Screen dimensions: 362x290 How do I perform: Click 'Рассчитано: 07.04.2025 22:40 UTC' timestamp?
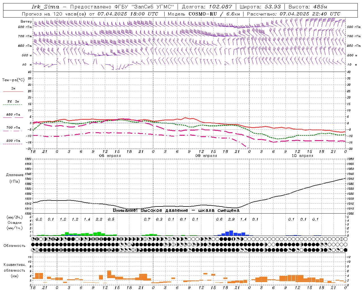pyautogui.click(x=294, y=14)
